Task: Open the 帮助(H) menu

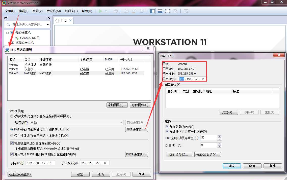Action: tap(87, 11)
